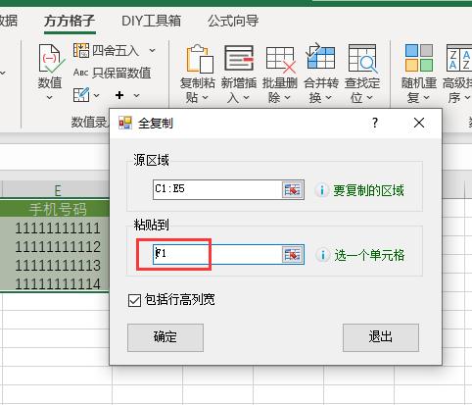
Task: Expand the 复制粘贴 dropdown arrow
Action: pos(205,97)
